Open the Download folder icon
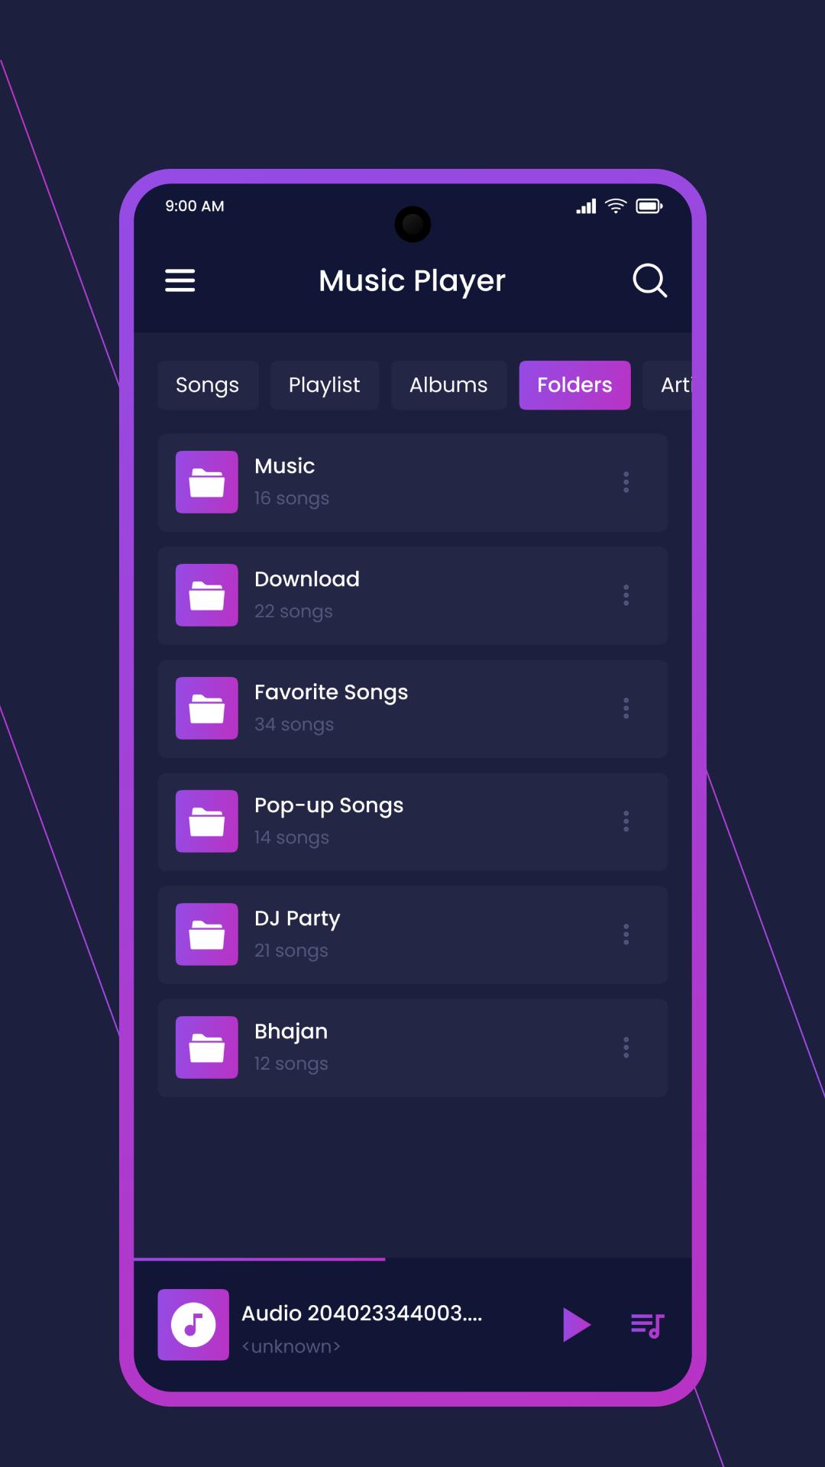This screenshot has height=1467, width=825. pos(207,595)
